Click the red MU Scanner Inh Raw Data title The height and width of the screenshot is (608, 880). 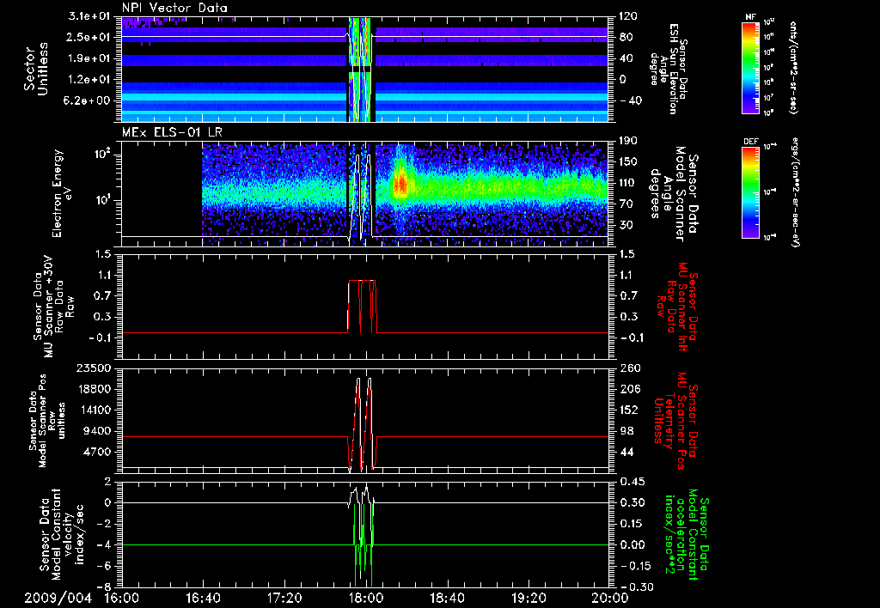pos(677,307)
